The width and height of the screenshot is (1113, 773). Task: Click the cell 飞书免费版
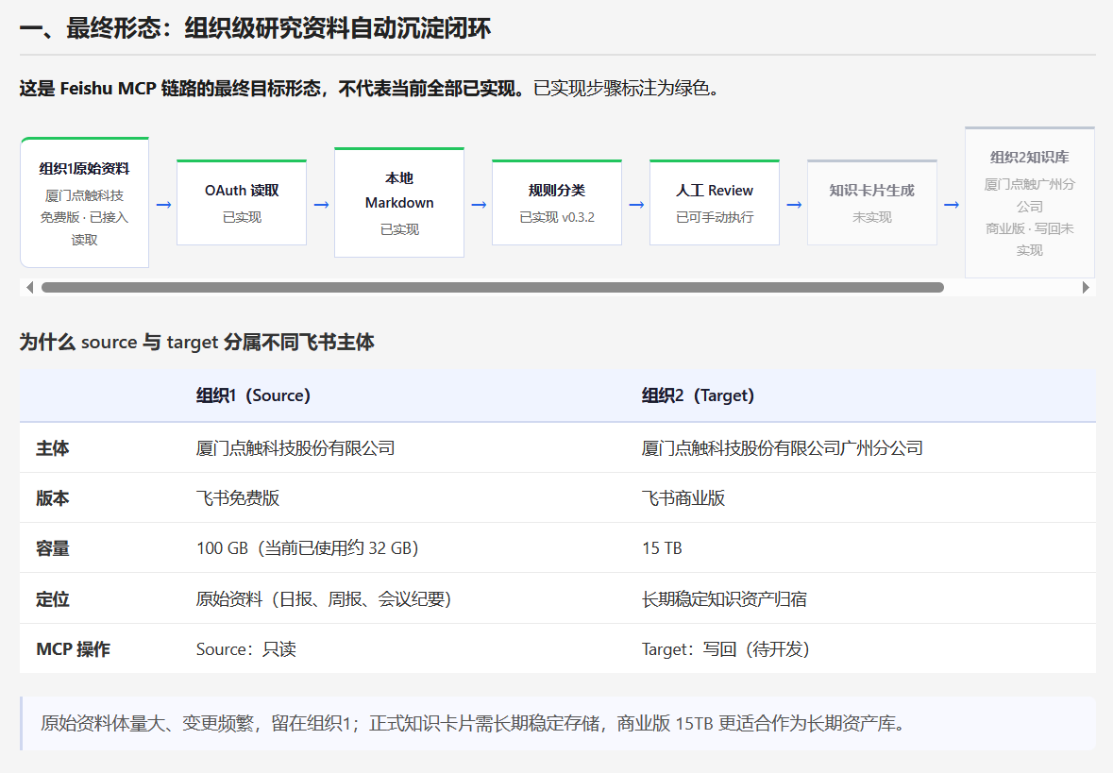(238, 498)
